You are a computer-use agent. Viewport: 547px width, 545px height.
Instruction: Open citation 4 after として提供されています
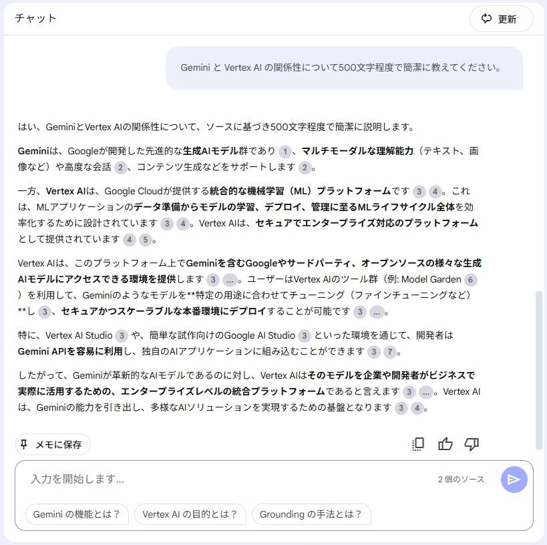(130, 240)
